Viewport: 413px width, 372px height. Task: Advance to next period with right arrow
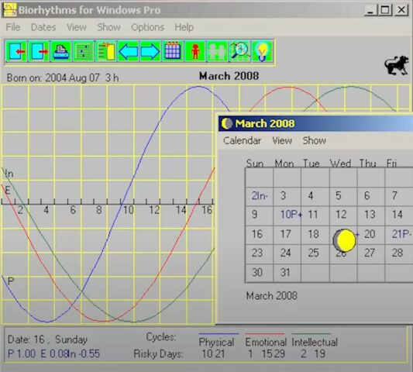pos(150,51)
